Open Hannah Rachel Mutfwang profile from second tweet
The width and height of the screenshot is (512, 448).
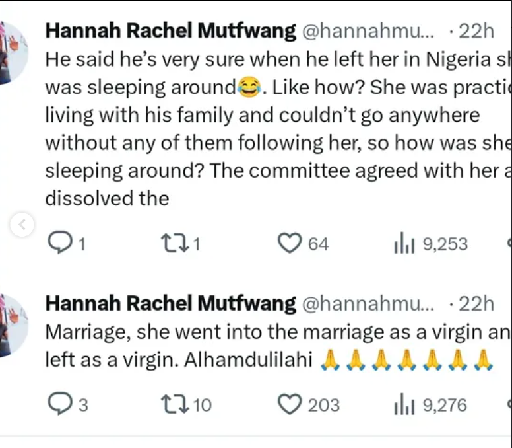[170, 304]
